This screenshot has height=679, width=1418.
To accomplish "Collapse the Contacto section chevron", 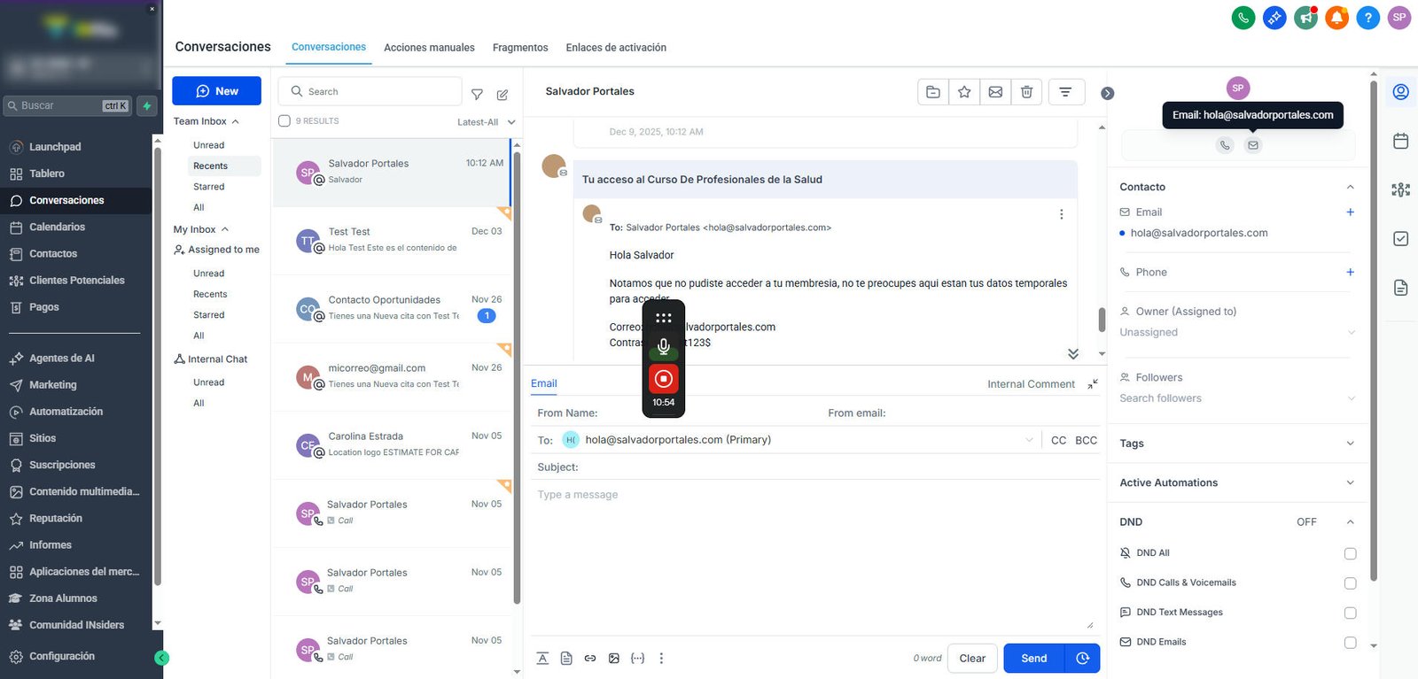I will pyautogui.click(x=1350, y=187).
